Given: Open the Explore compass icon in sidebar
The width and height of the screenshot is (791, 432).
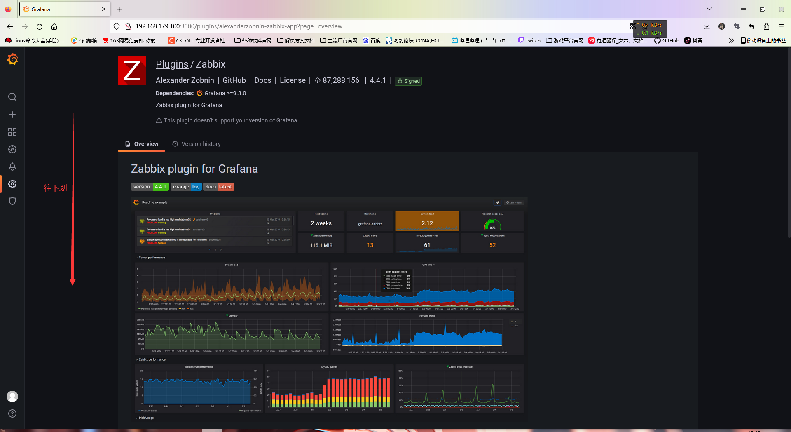Looking at the screenshot, I should tap(12, 149).
